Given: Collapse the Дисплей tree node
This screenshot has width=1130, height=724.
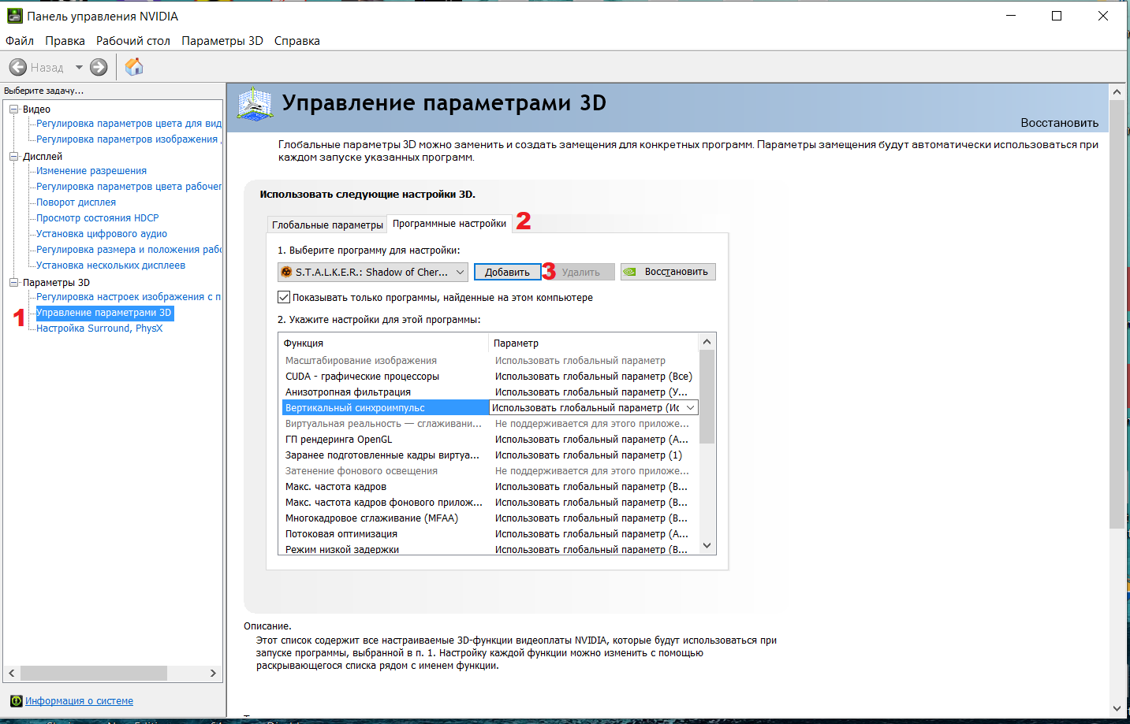Looking at the screenshot, I should coord(13,157).
